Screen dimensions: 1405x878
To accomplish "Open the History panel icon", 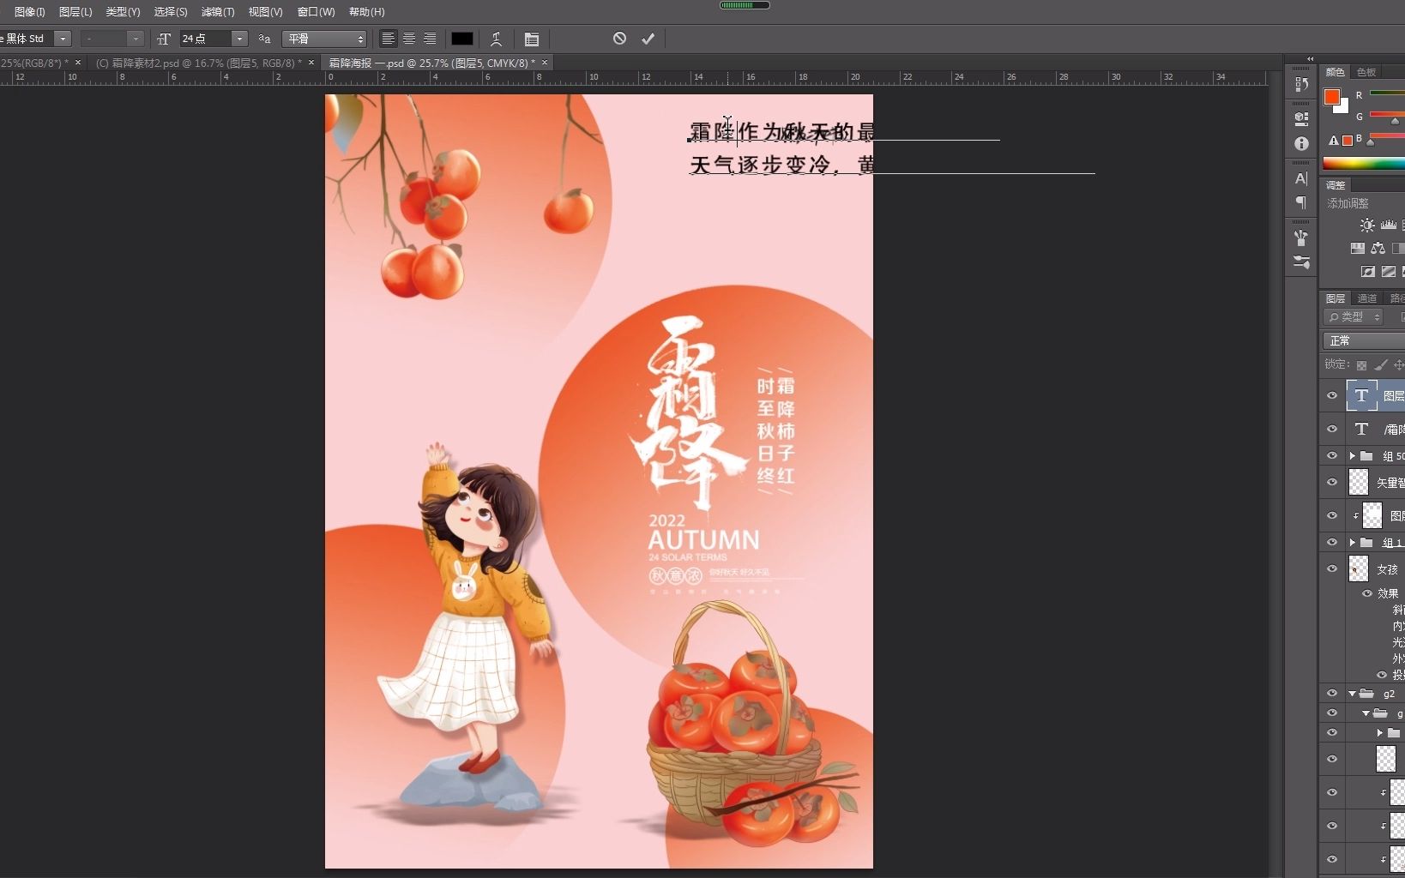I will tap(1301, 84).
